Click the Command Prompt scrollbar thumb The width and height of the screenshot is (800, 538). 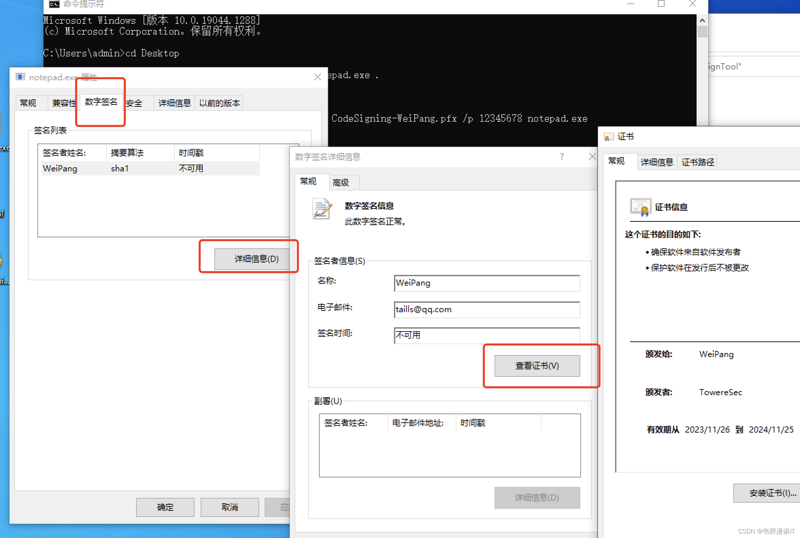[702, 32]
